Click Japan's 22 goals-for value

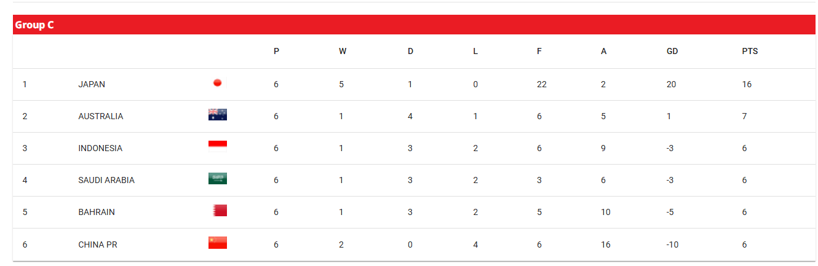tap(541, 85)
